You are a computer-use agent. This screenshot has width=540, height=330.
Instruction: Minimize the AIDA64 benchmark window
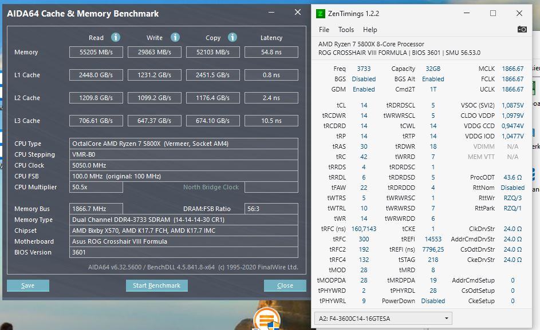[271, 13]
